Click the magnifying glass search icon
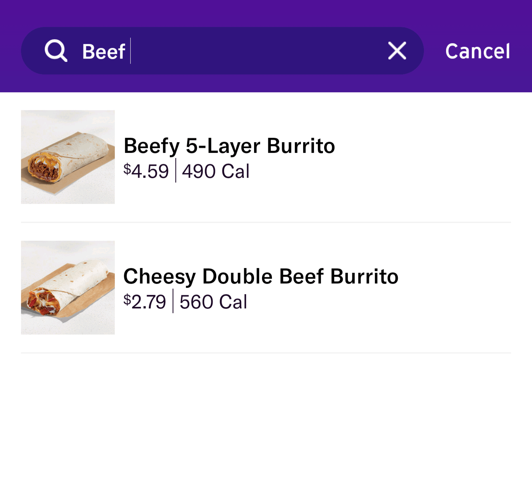The width and height of the screenshot is (532, 479). tap(56, 51)
